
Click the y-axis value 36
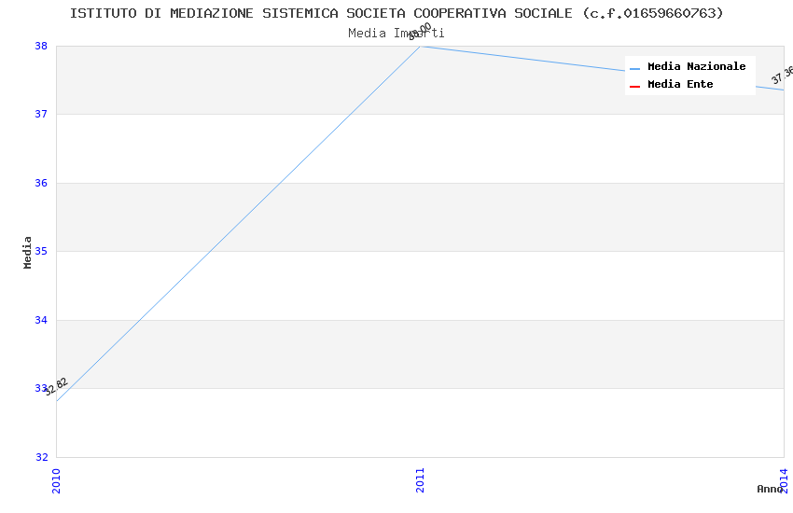click(x=41, y=183)
